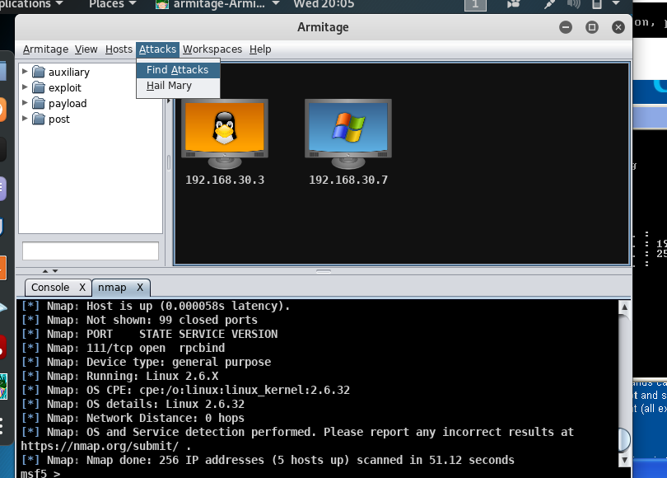Select the Windows host 192.168.30.7 icon
Viewport: 667px width, 478px height.
pyautogui.click(x=348, y=134)
